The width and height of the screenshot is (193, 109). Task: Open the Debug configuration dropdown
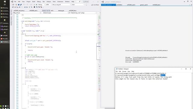pos(41,5)
